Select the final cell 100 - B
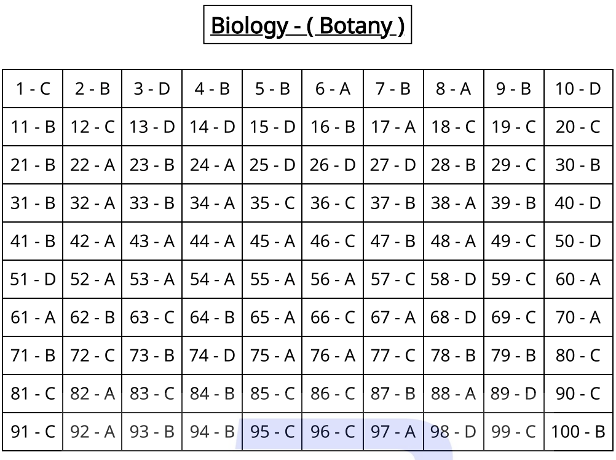The width and height of the screenshot is (616, 460). click(x=577, y=432)
